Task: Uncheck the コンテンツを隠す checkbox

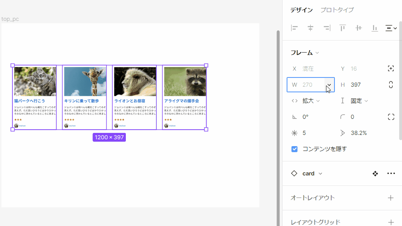Action: coord(294,149)
